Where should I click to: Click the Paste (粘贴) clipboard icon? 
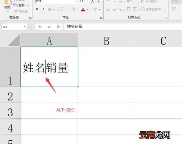tap(8, 2)
